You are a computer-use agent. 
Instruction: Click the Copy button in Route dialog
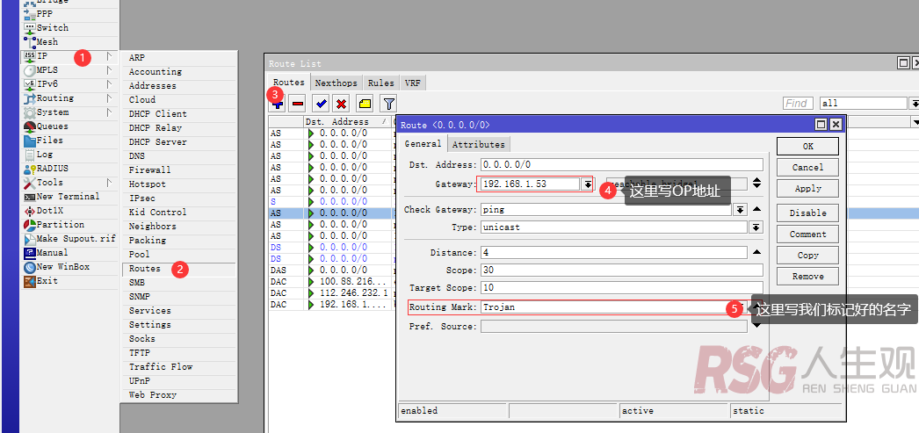click(x=807, y=256)
